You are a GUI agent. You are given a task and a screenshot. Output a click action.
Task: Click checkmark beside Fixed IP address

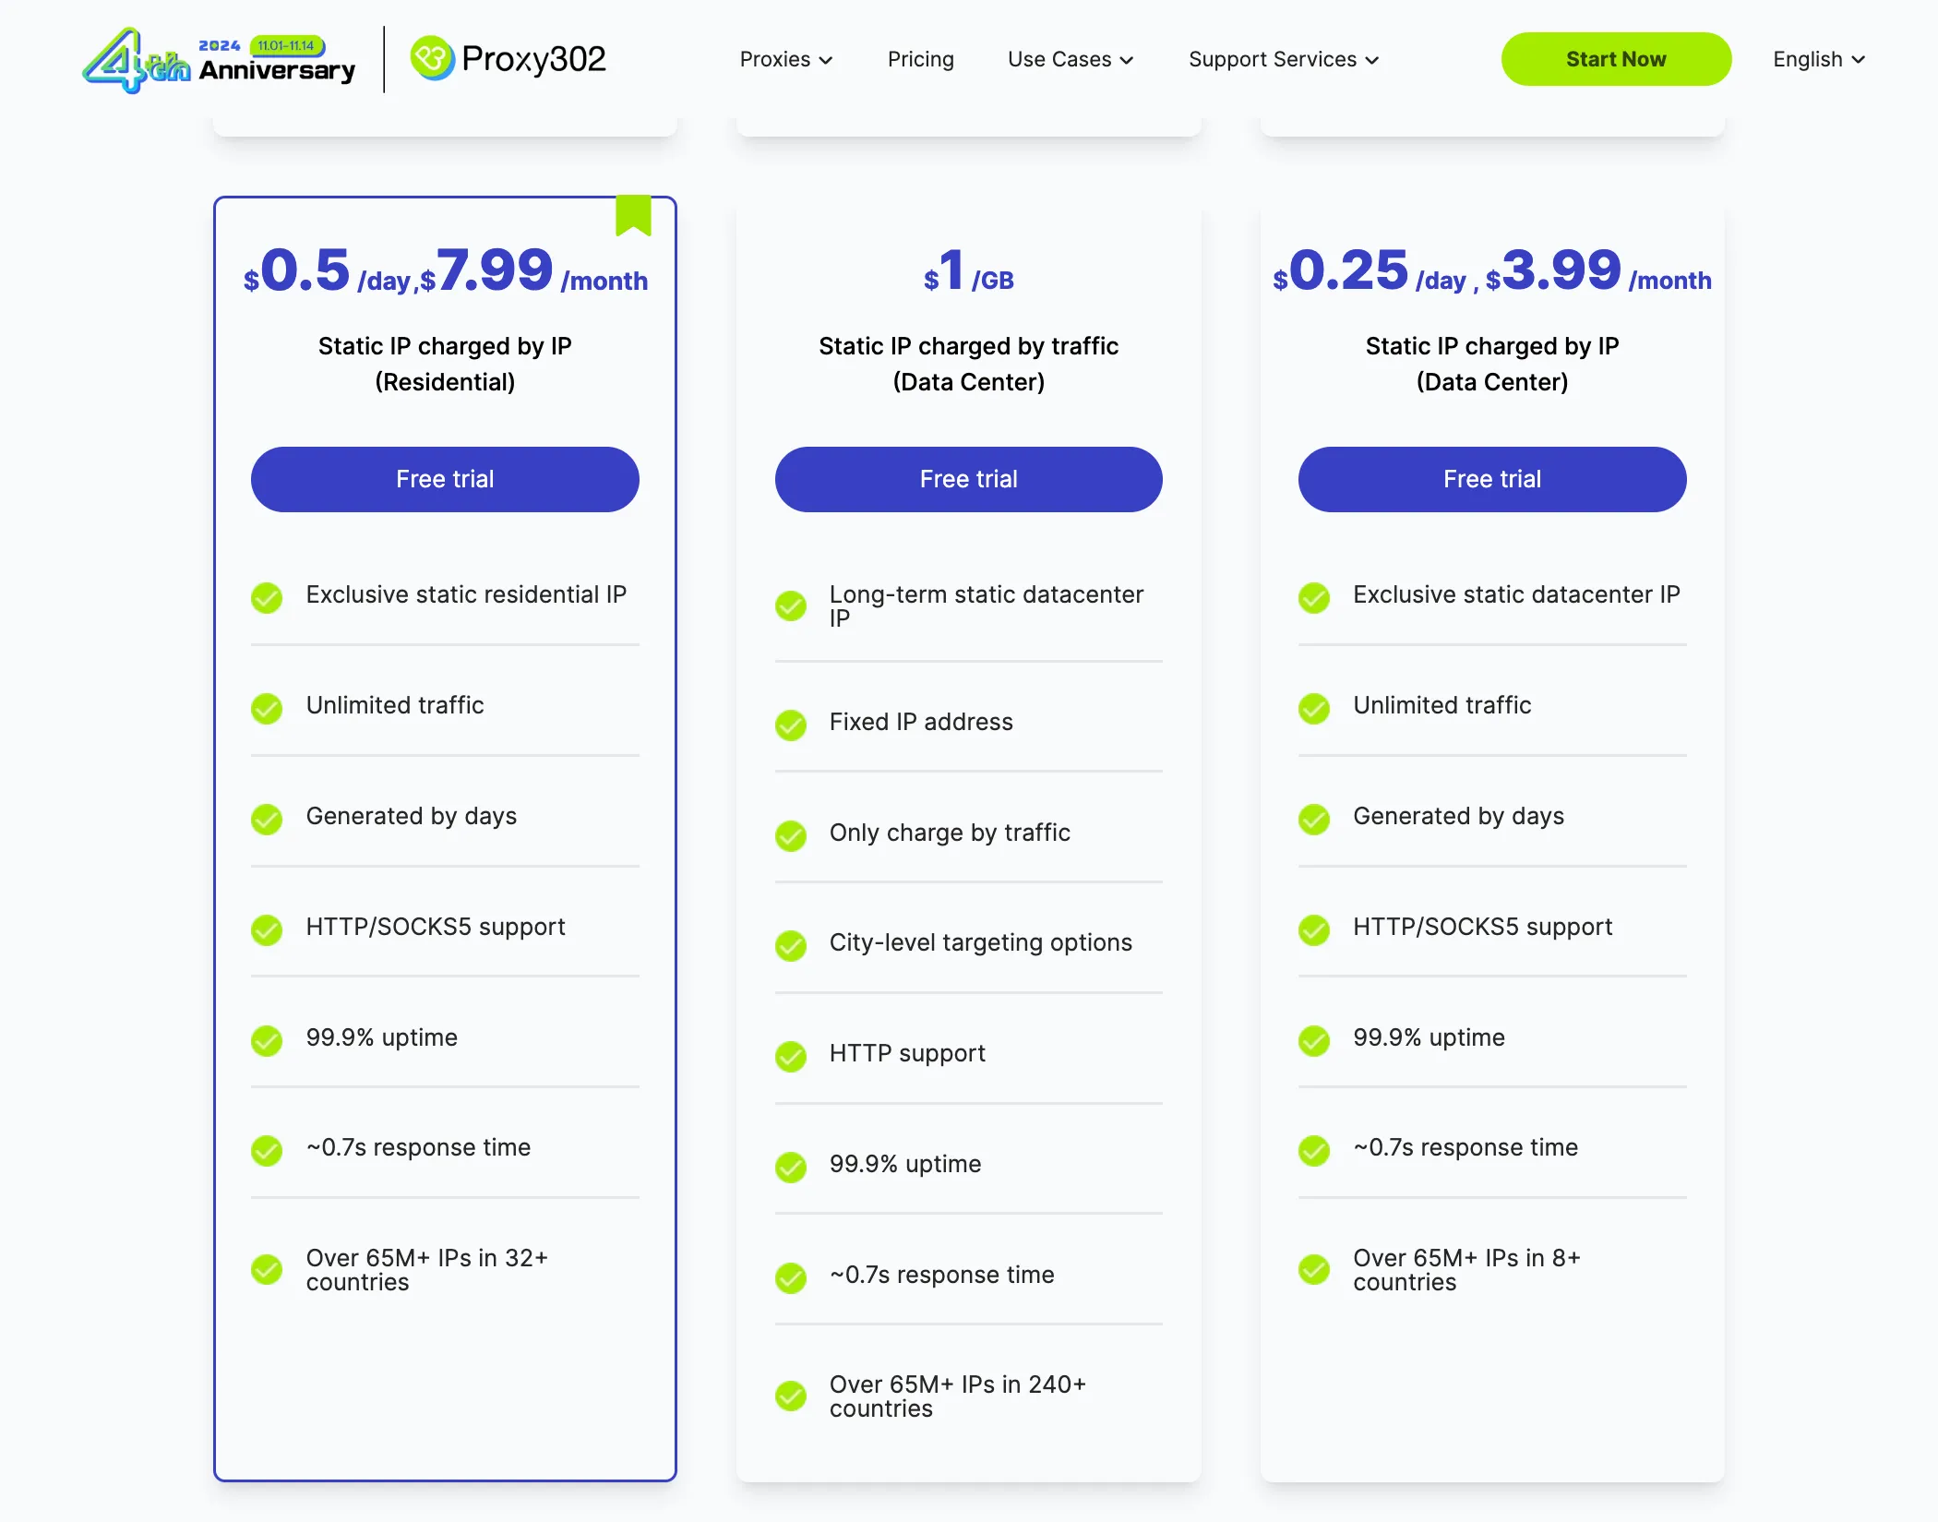tap(791, 725)
